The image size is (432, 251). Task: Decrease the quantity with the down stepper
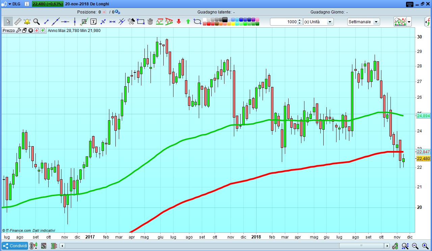click(300, 24)
